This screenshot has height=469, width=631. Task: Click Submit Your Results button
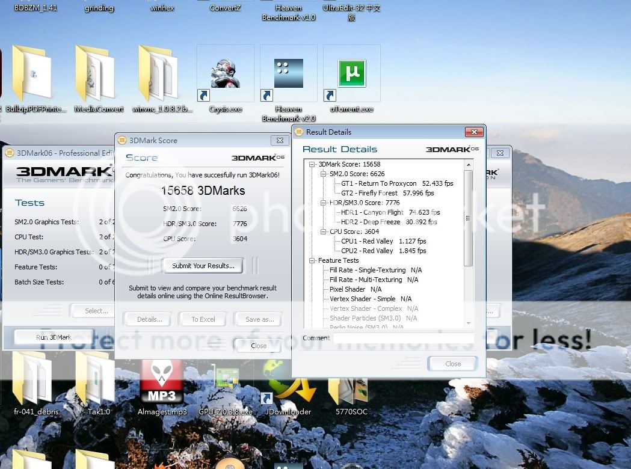tap(203, 266)
